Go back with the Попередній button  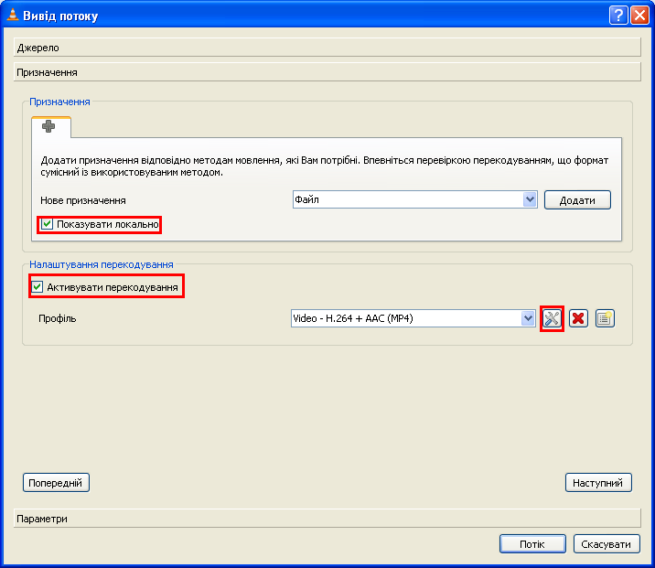pos(56,483)
